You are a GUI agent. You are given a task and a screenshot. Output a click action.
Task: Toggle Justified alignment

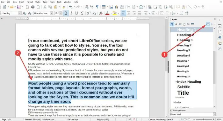[140, 13]
